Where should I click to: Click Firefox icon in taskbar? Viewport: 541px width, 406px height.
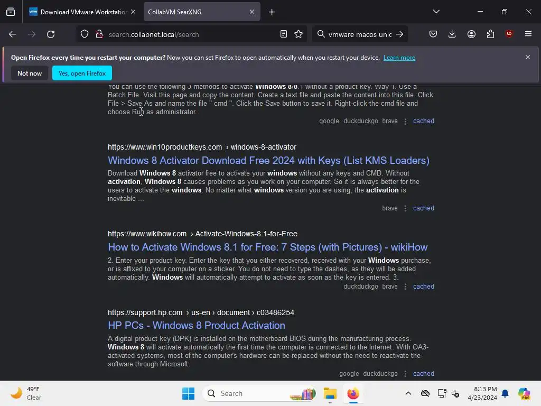(x=353, y=393)
